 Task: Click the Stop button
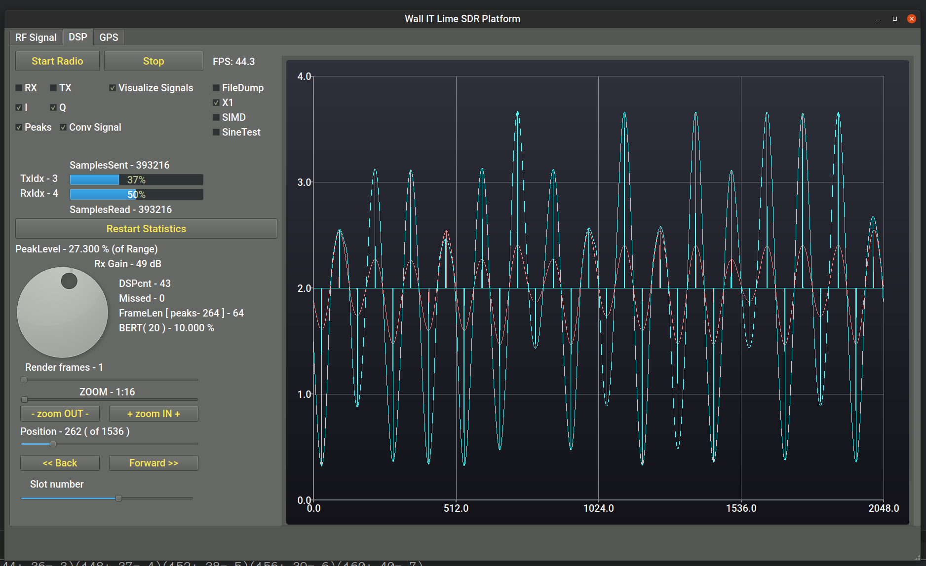point(154,61)
